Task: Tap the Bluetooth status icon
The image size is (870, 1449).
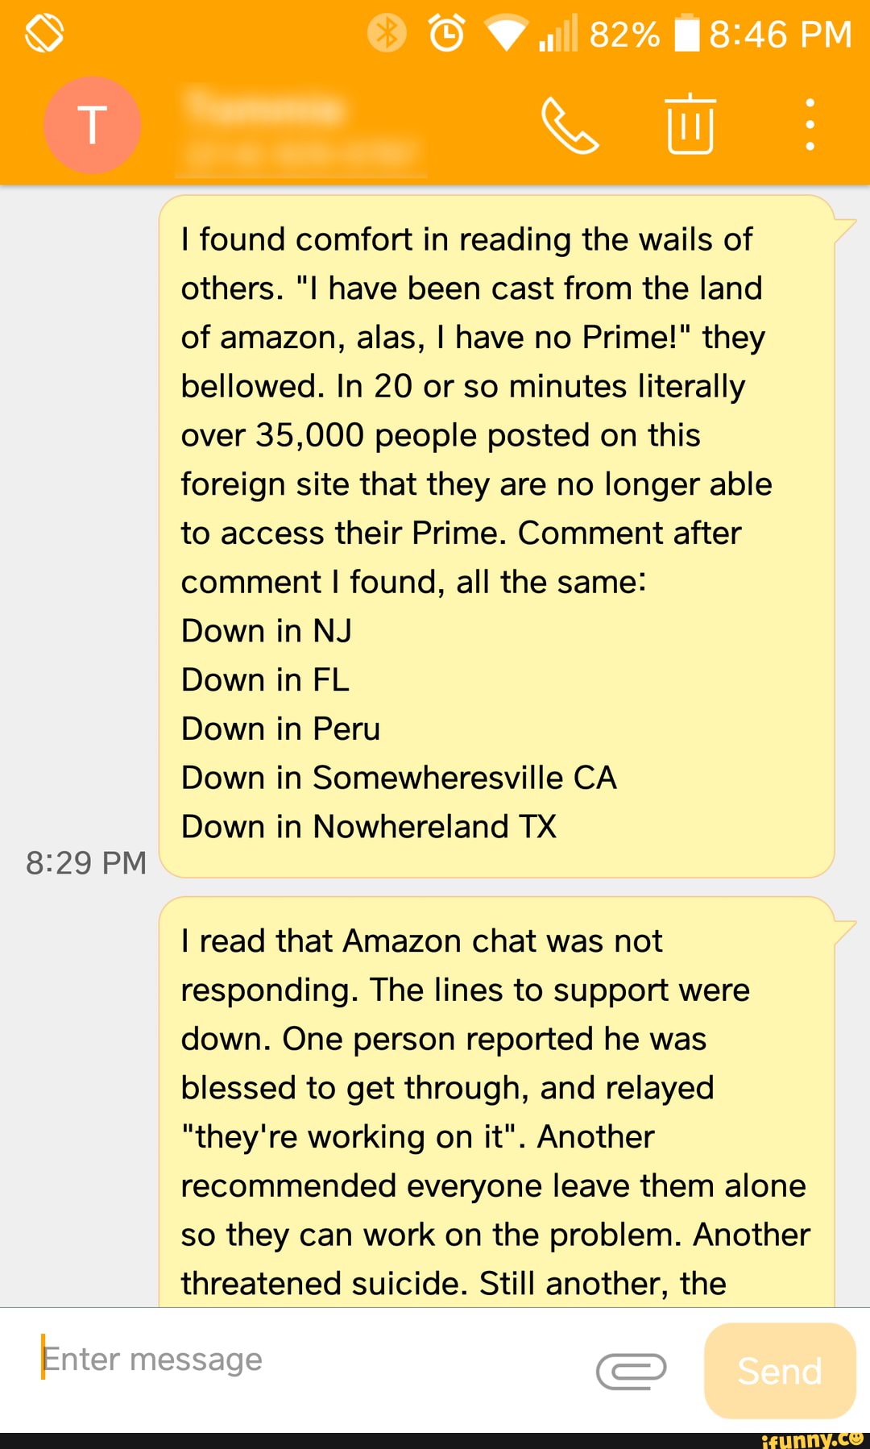Action: point(387,34)
